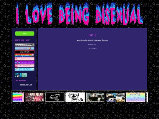Click the 'More Big Text' heading
This screenshot has height=119, width=159.
click(x=22, y=40)
